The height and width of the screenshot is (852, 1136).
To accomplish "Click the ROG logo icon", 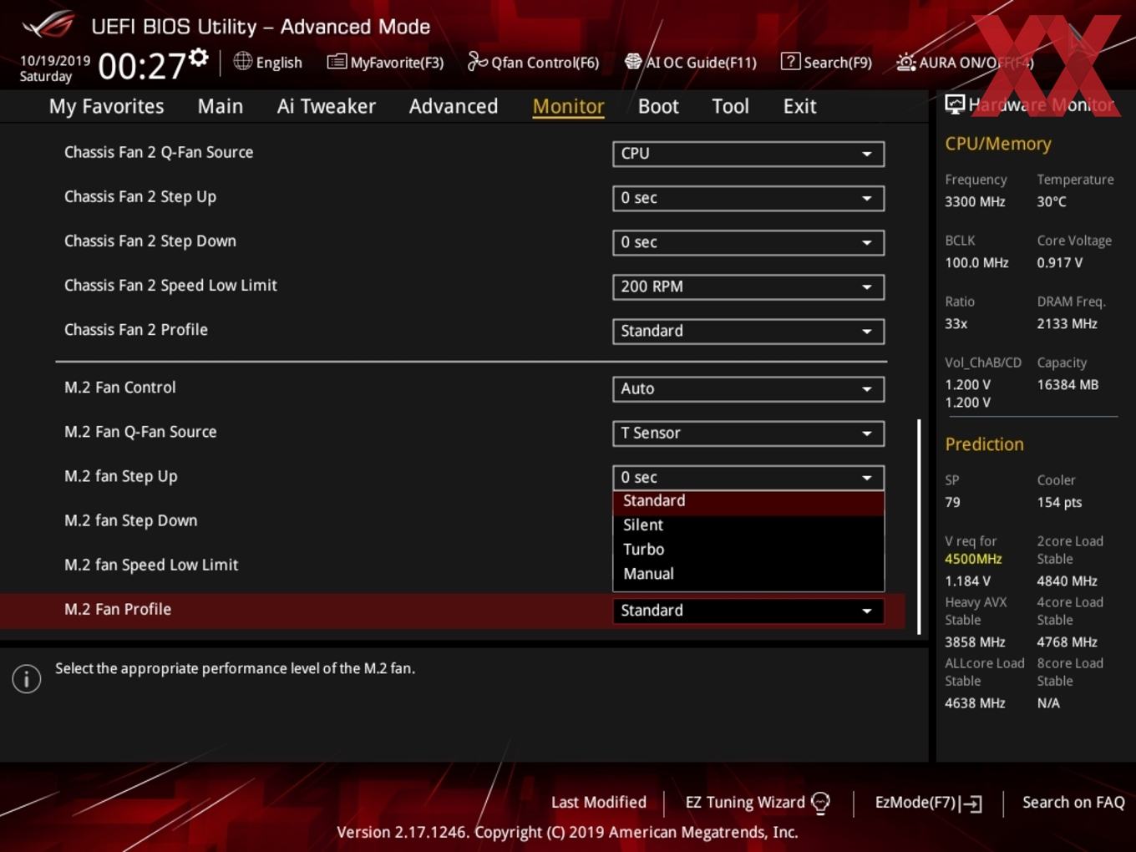I will 48,25.
